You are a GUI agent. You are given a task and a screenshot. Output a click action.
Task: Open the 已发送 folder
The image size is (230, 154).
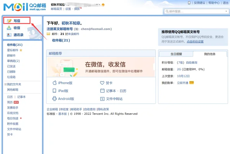(x=11, y=66)
